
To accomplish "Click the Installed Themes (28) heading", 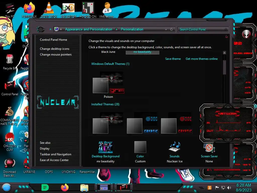I will click(x=105, y=104).
